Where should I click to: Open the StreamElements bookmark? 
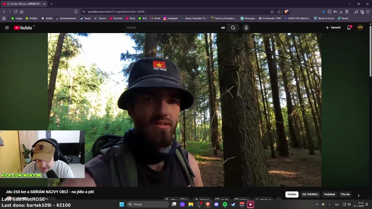(66, 18)
